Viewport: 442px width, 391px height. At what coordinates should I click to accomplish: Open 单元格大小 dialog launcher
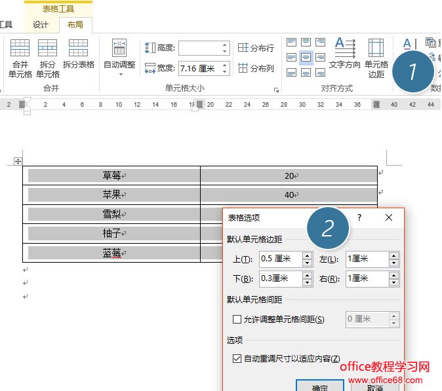coord(276,90)
